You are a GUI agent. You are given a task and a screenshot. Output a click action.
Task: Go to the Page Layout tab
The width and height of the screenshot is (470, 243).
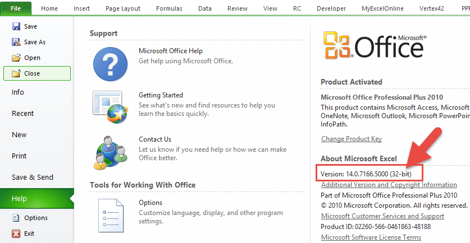(x=123, y=8)
